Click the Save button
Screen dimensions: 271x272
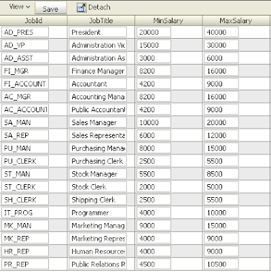click(51, 8)
